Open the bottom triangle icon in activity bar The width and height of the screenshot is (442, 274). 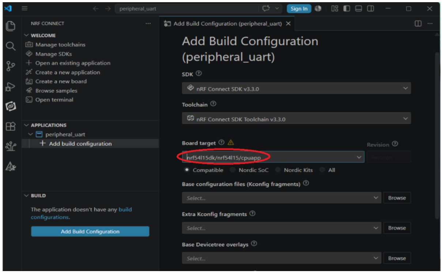tap(11, 166)
